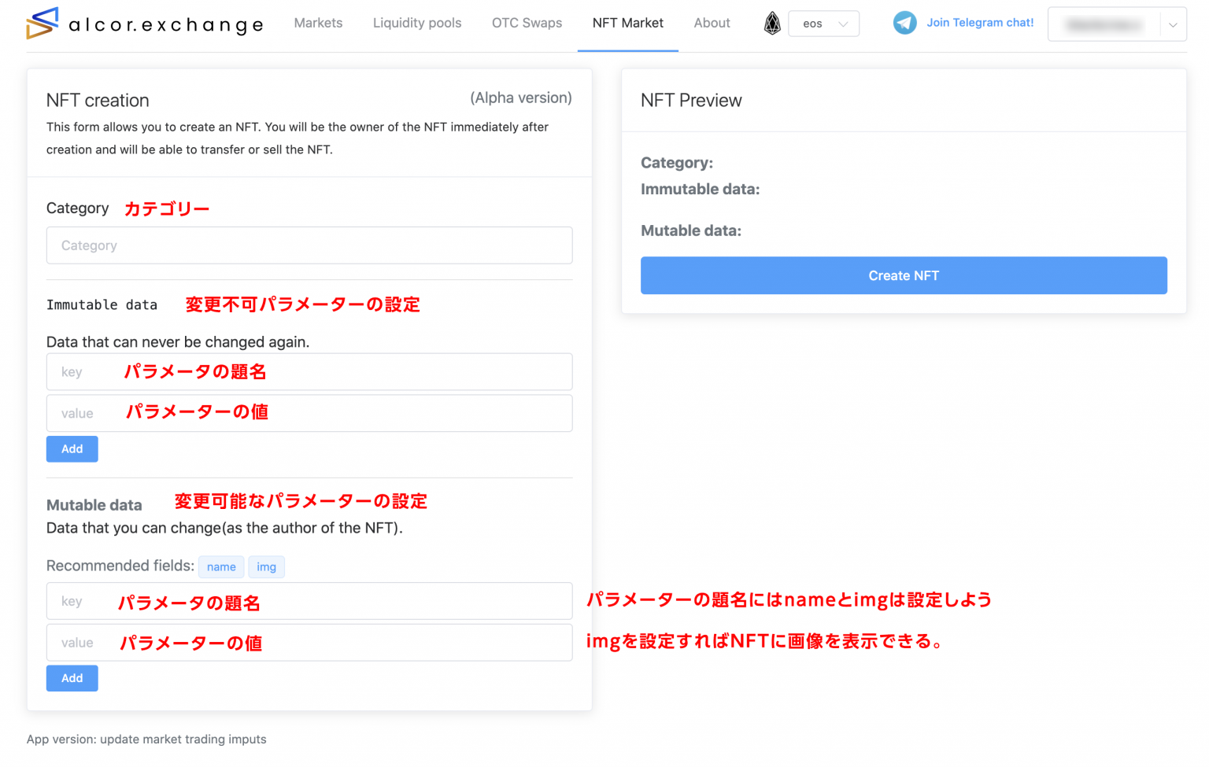Click the Create NFT button
The width and height of the screenshot is (1209, 767).
pyautogui.click(x=903, y=275)
